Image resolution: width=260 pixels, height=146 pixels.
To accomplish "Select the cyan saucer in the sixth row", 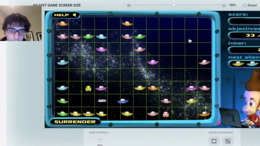I will [x=63, y=88].
